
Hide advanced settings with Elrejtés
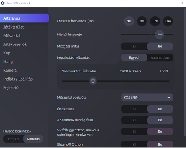click(x=14, y=139)
